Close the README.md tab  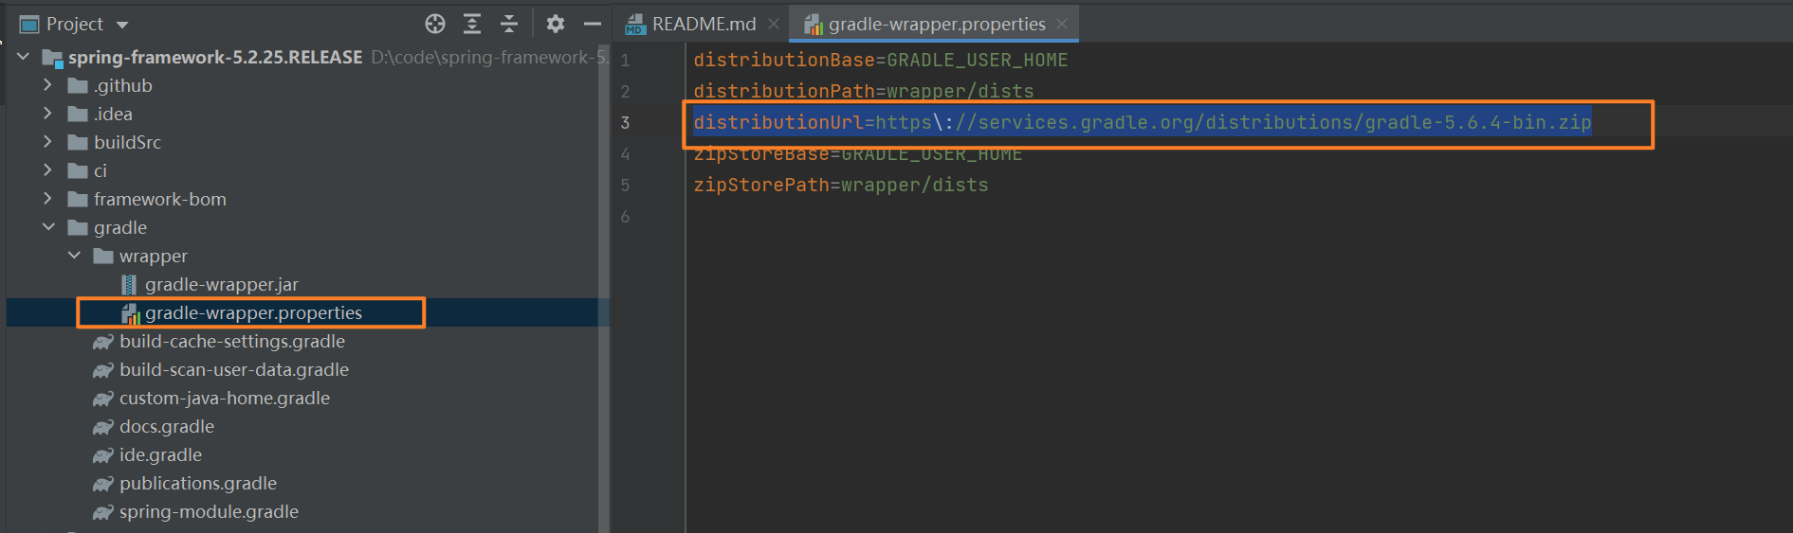pos(774,24)
